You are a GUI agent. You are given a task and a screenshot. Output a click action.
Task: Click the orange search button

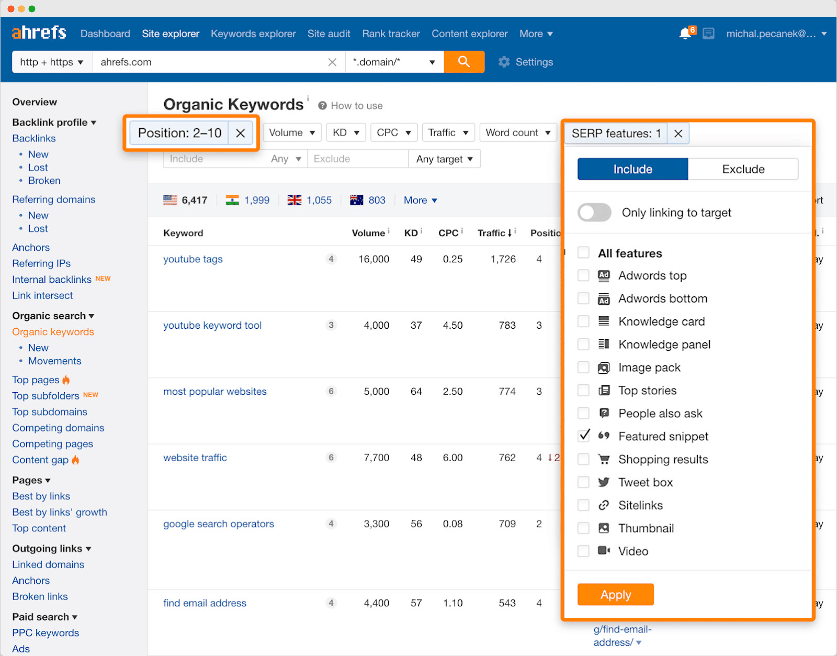point(464,62)
